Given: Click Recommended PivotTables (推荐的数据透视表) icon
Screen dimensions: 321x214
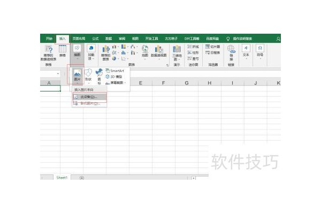Looking at the screenshot, I should tap(49, 52).
